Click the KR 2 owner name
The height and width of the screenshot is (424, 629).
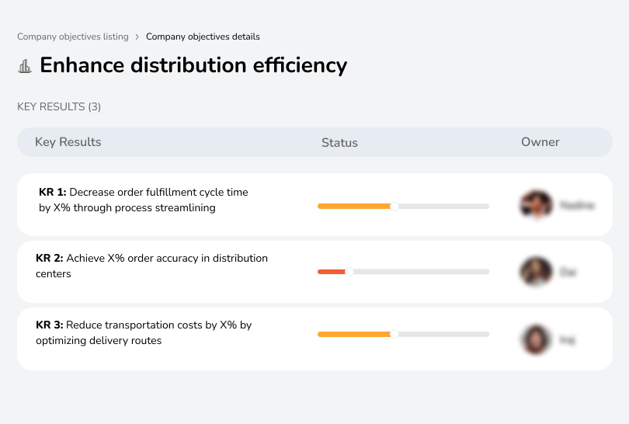568,273
